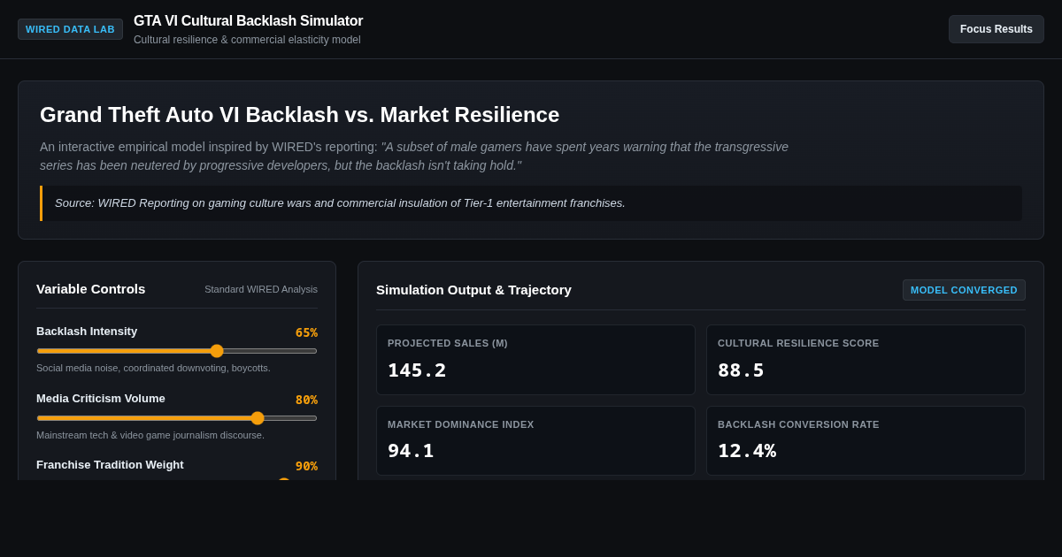Select the Projected Sales value 145.2
Viewport: 1062px width, 557px height.
(x=417, y=370)
